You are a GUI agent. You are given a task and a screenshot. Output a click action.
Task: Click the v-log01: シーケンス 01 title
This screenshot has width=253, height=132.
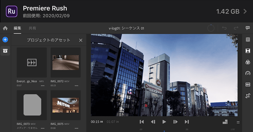click(126, 28)
